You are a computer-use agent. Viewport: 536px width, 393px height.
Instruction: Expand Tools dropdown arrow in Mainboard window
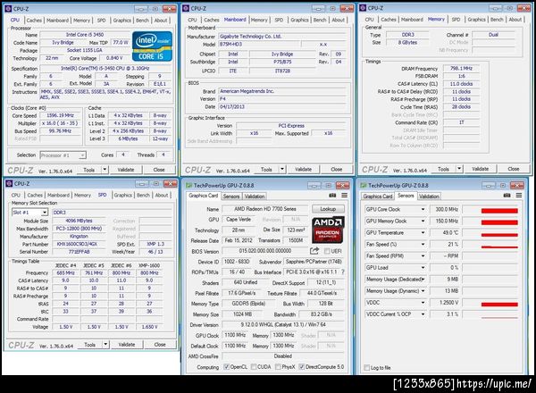(x=282, y=169)
